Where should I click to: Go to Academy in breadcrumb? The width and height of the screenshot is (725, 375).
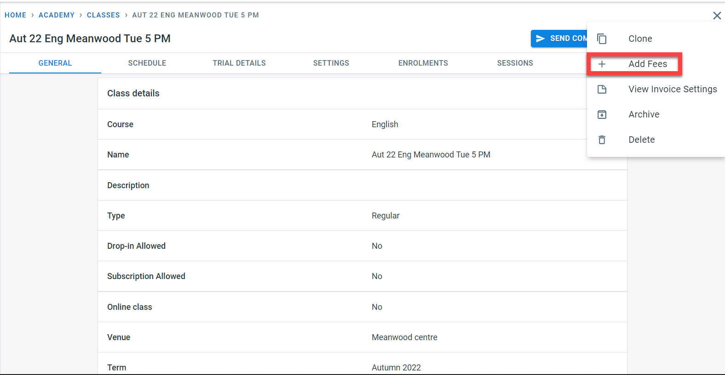57,15
